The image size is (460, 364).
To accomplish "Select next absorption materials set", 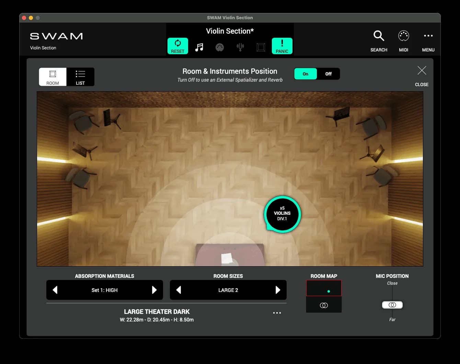I will tap(154, 290).
